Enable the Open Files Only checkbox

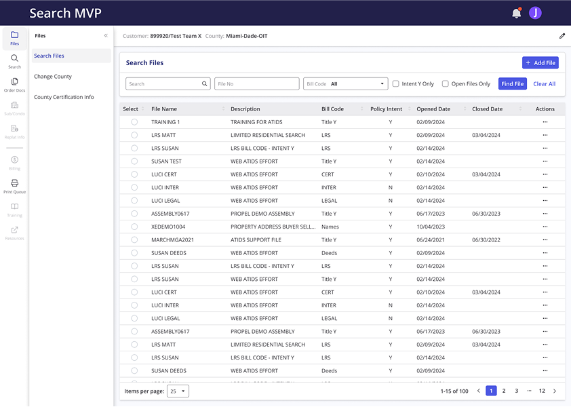[x=446, y=84]
